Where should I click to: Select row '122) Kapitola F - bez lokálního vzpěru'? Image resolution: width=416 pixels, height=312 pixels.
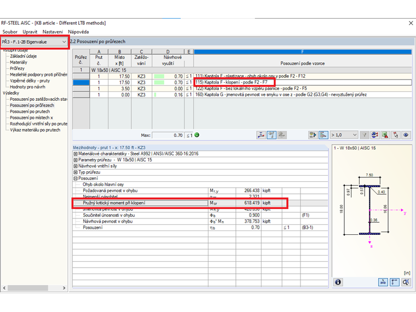pos(251,89)
